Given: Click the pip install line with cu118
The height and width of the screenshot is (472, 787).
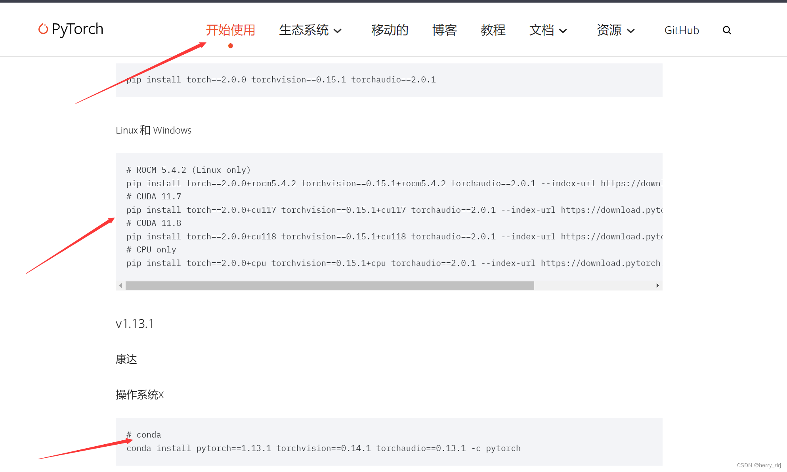Looking at the screenshot, I should coord(394,237).
